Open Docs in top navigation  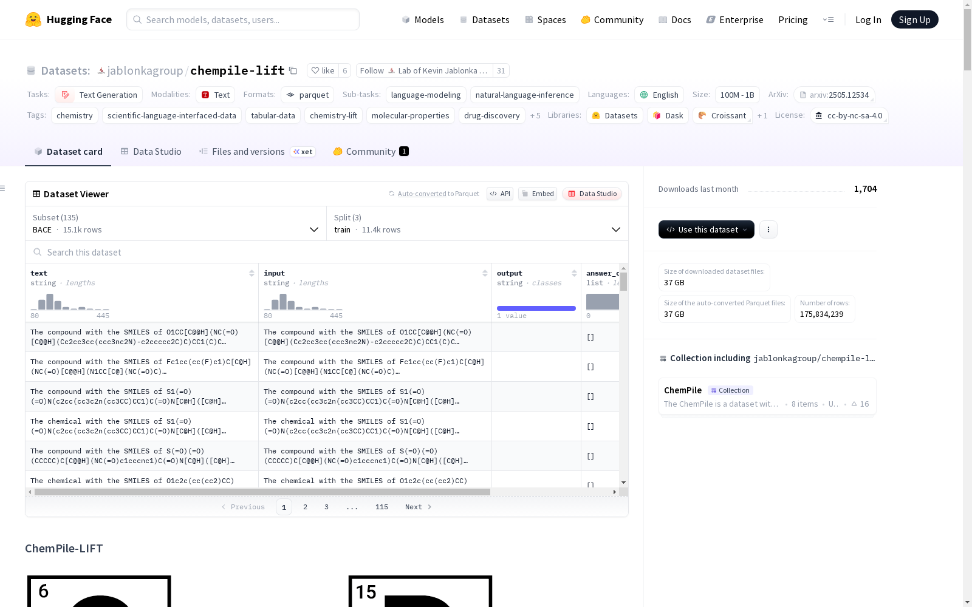click(x=675, y=19)
